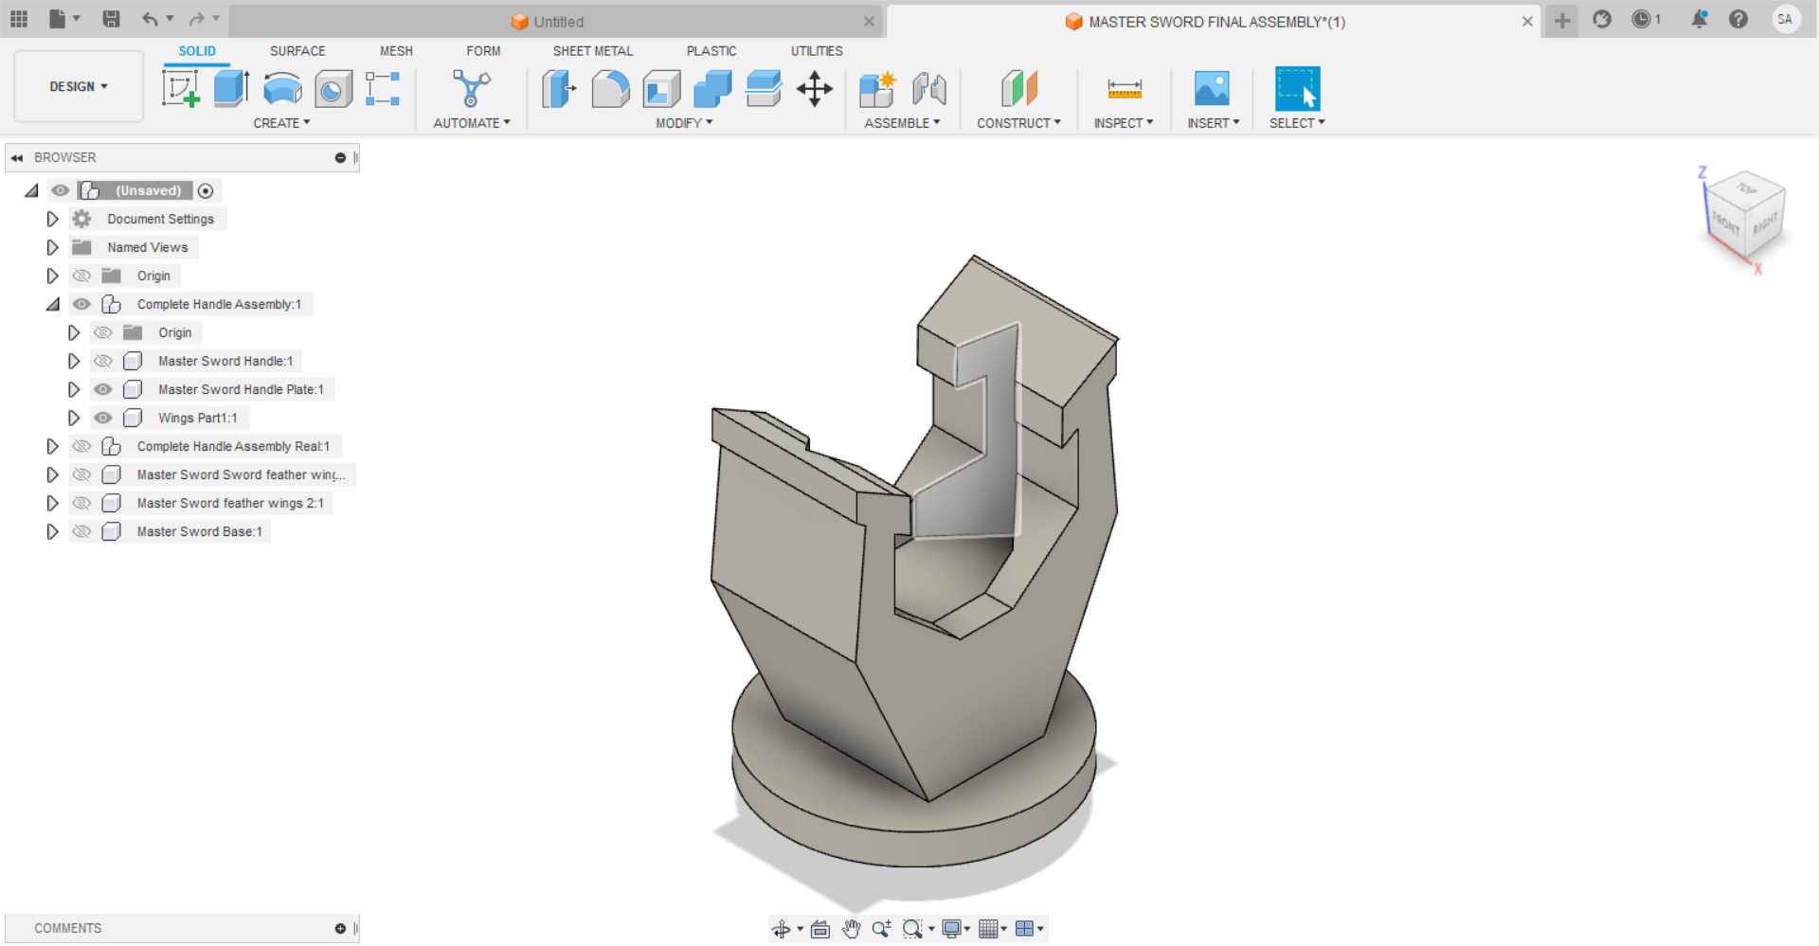Select the Shell tool
This screenshot has width=1819, height=946.
661,89
